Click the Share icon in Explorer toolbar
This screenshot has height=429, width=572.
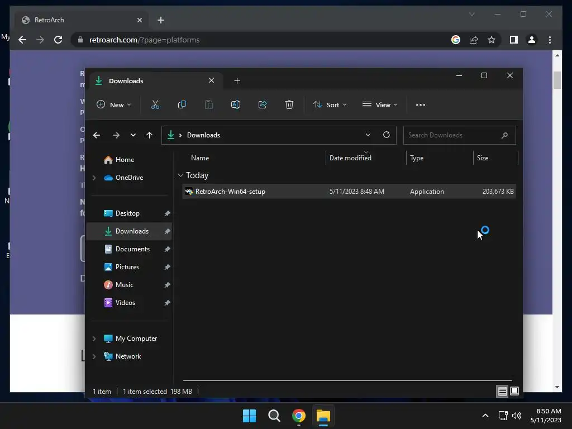[263, 104]
